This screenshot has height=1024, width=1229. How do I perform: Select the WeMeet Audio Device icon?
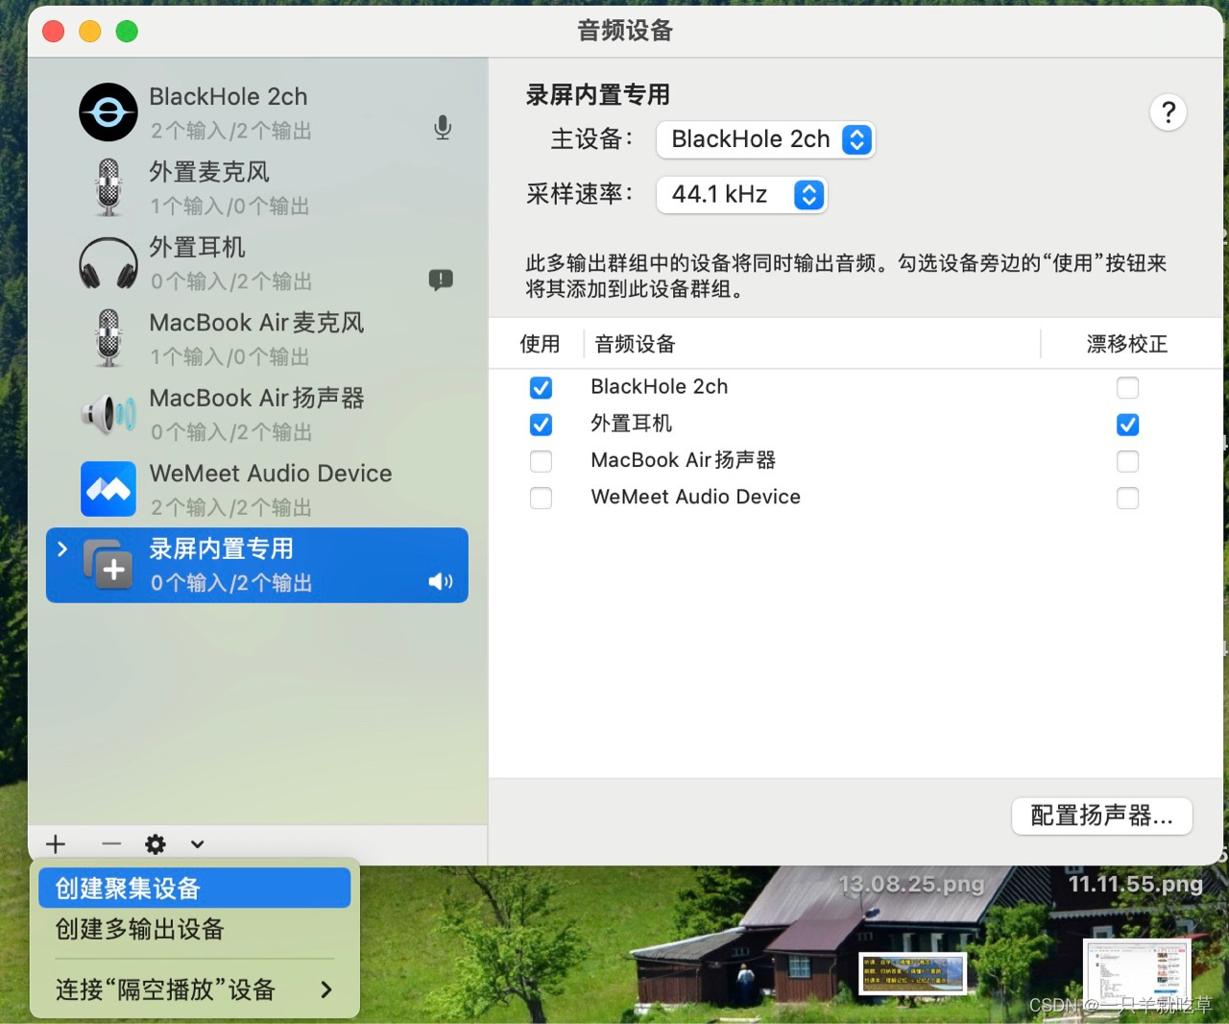pyautogui.click(x=108, y=489)
